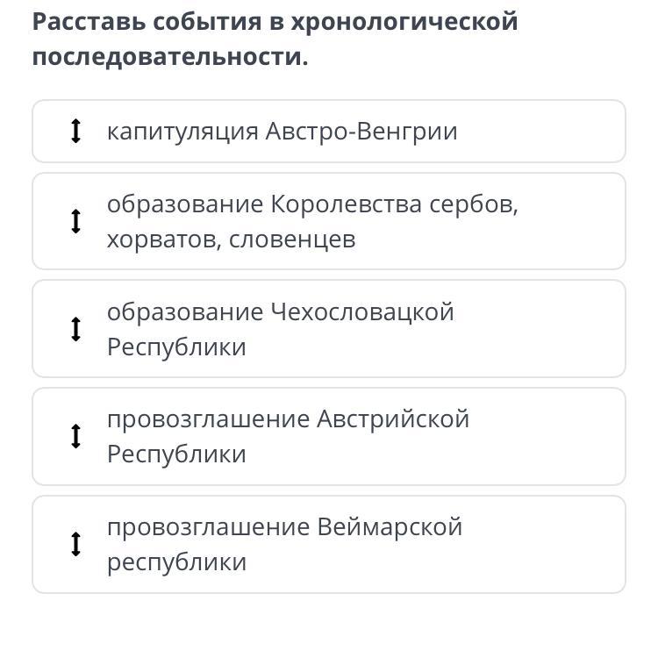Screen dimensions: 658x658
Task: Click the word 'словенцев'
Action: 292,240
